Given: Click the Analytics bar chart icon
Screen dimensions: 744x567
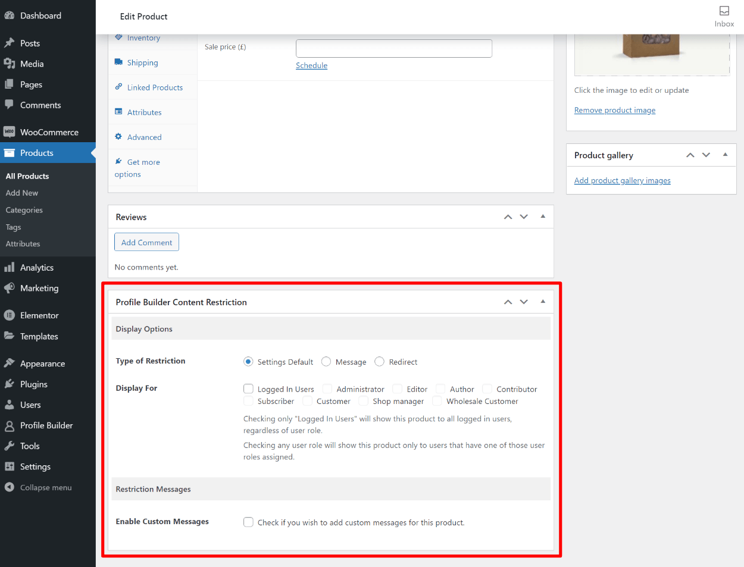Looking at the screenshot, I should [9, 268].
